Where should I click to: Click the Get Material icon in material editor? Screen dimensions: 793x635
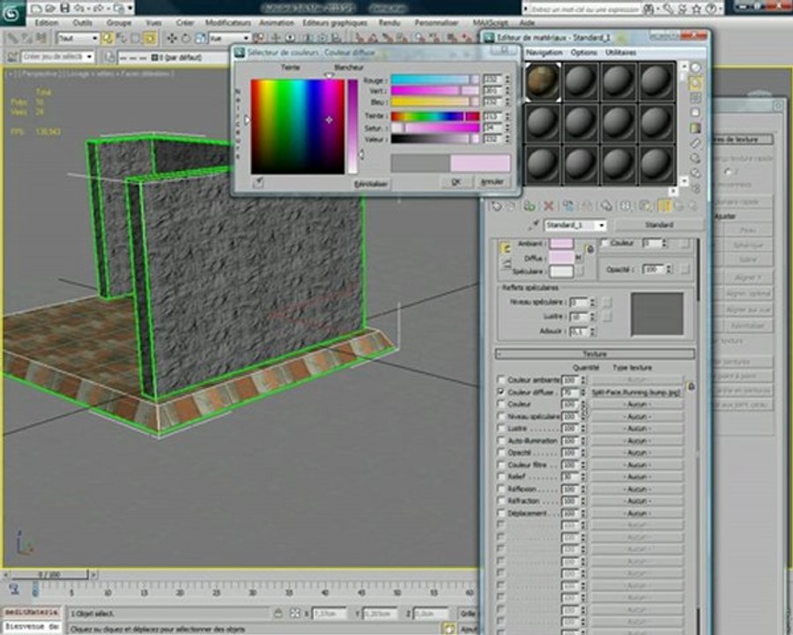tap(497, 206)
